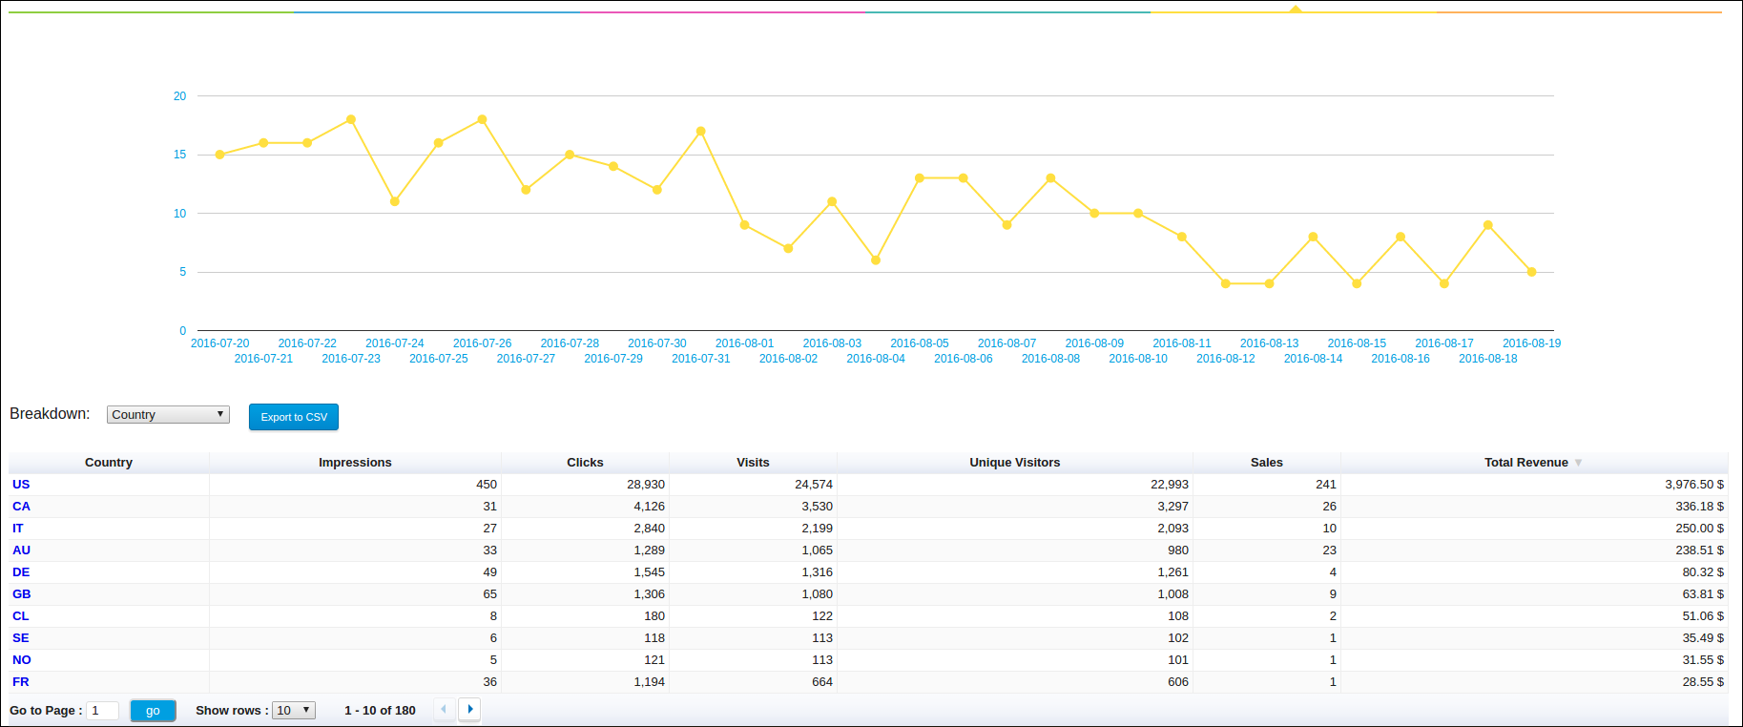Click the 2016-08-19 chart data point

tap(1532, 272)
